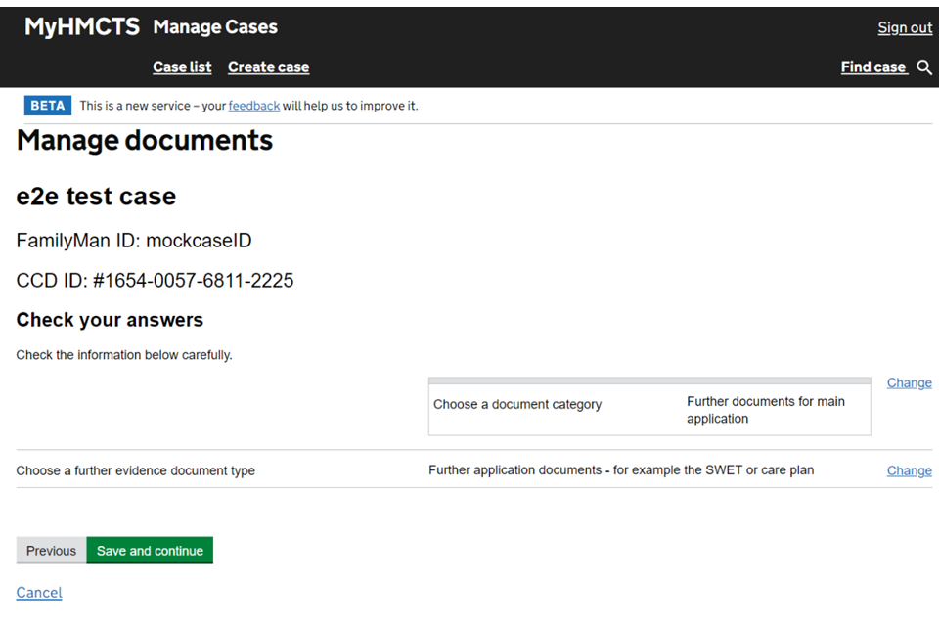Sign out of Manage Cases

pos(904,27)
